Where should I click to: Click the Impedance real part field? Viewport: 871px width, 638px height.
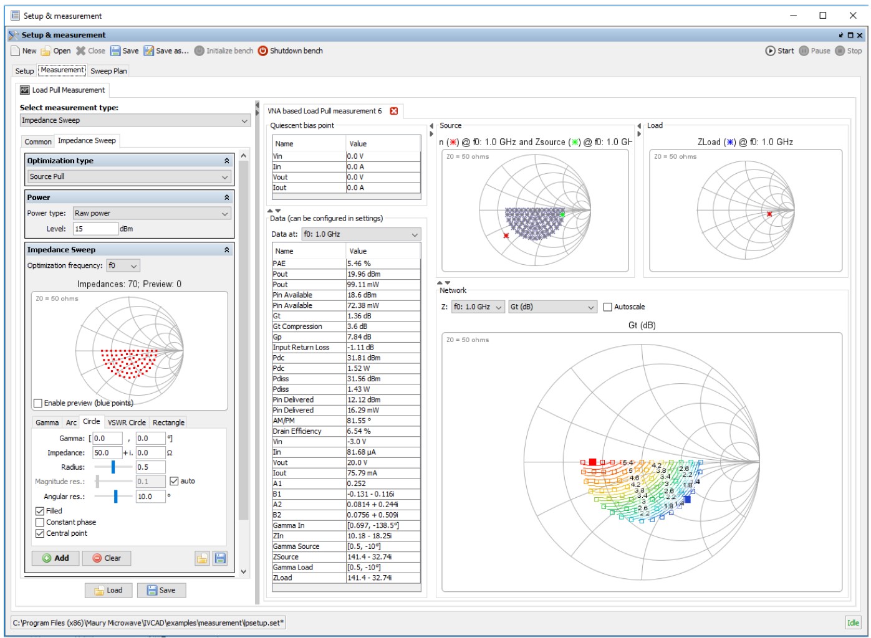point(107,453)
